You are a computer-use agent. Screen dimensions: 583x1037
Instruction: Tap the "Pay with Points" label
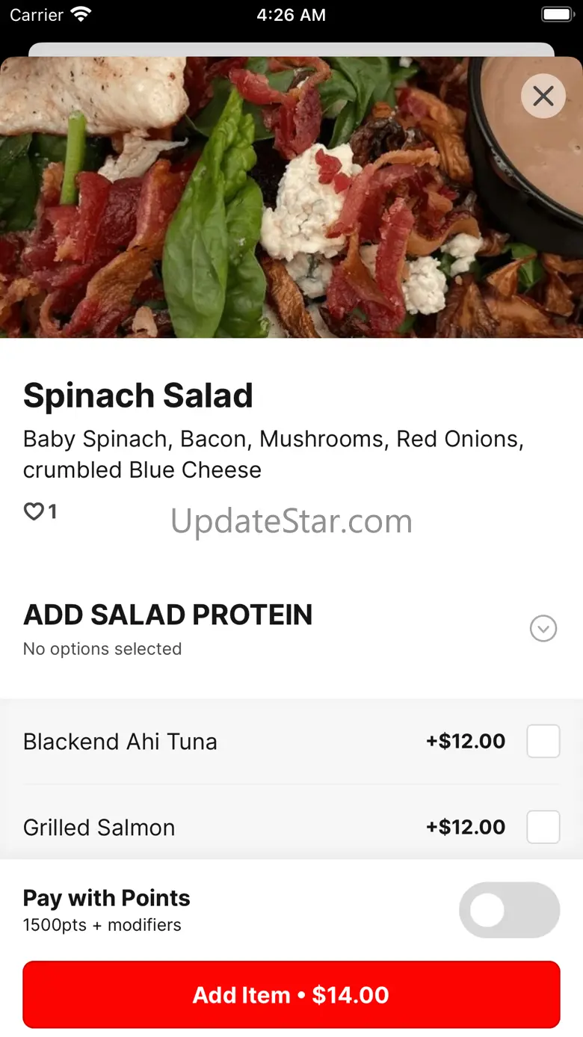[107, 898]
